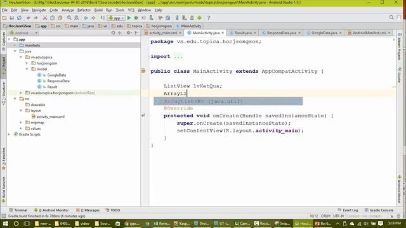Image resolution: width=406 pixels, height=228 pixels.
Task: Select GoogleData class in project tree
Action: pyautogui.click(x=56, y=75)
